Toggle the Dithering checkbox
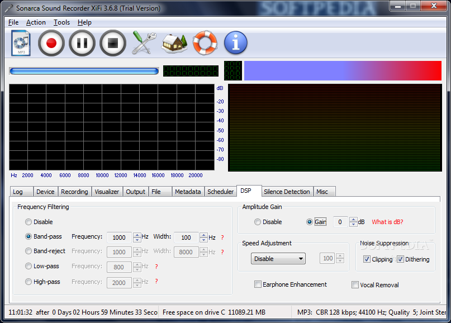This screenshot has height=323, width=451. (x=413, y=259)
